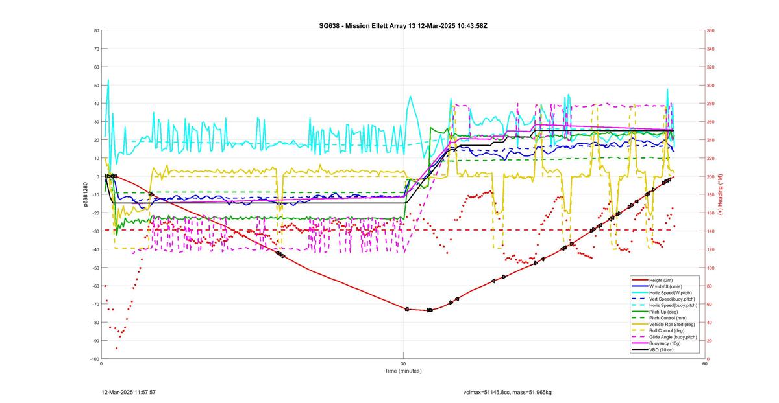The height and width of the screenshot is (403, 779).
Task: Click the plot title 'SG638 - Mission Ellett Array 13'
Action: 367,25
